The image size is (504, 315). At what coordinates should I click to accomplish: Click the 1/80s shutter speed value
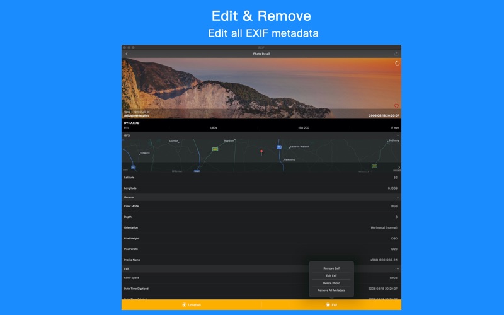[x=214, y=128]
